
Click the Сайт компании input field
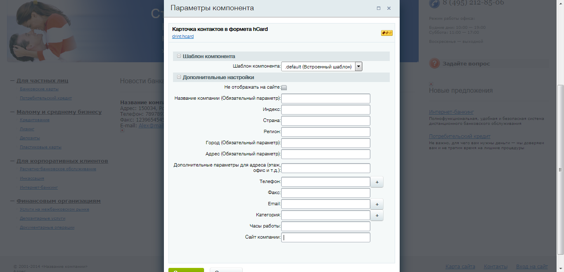click(326, 237)
